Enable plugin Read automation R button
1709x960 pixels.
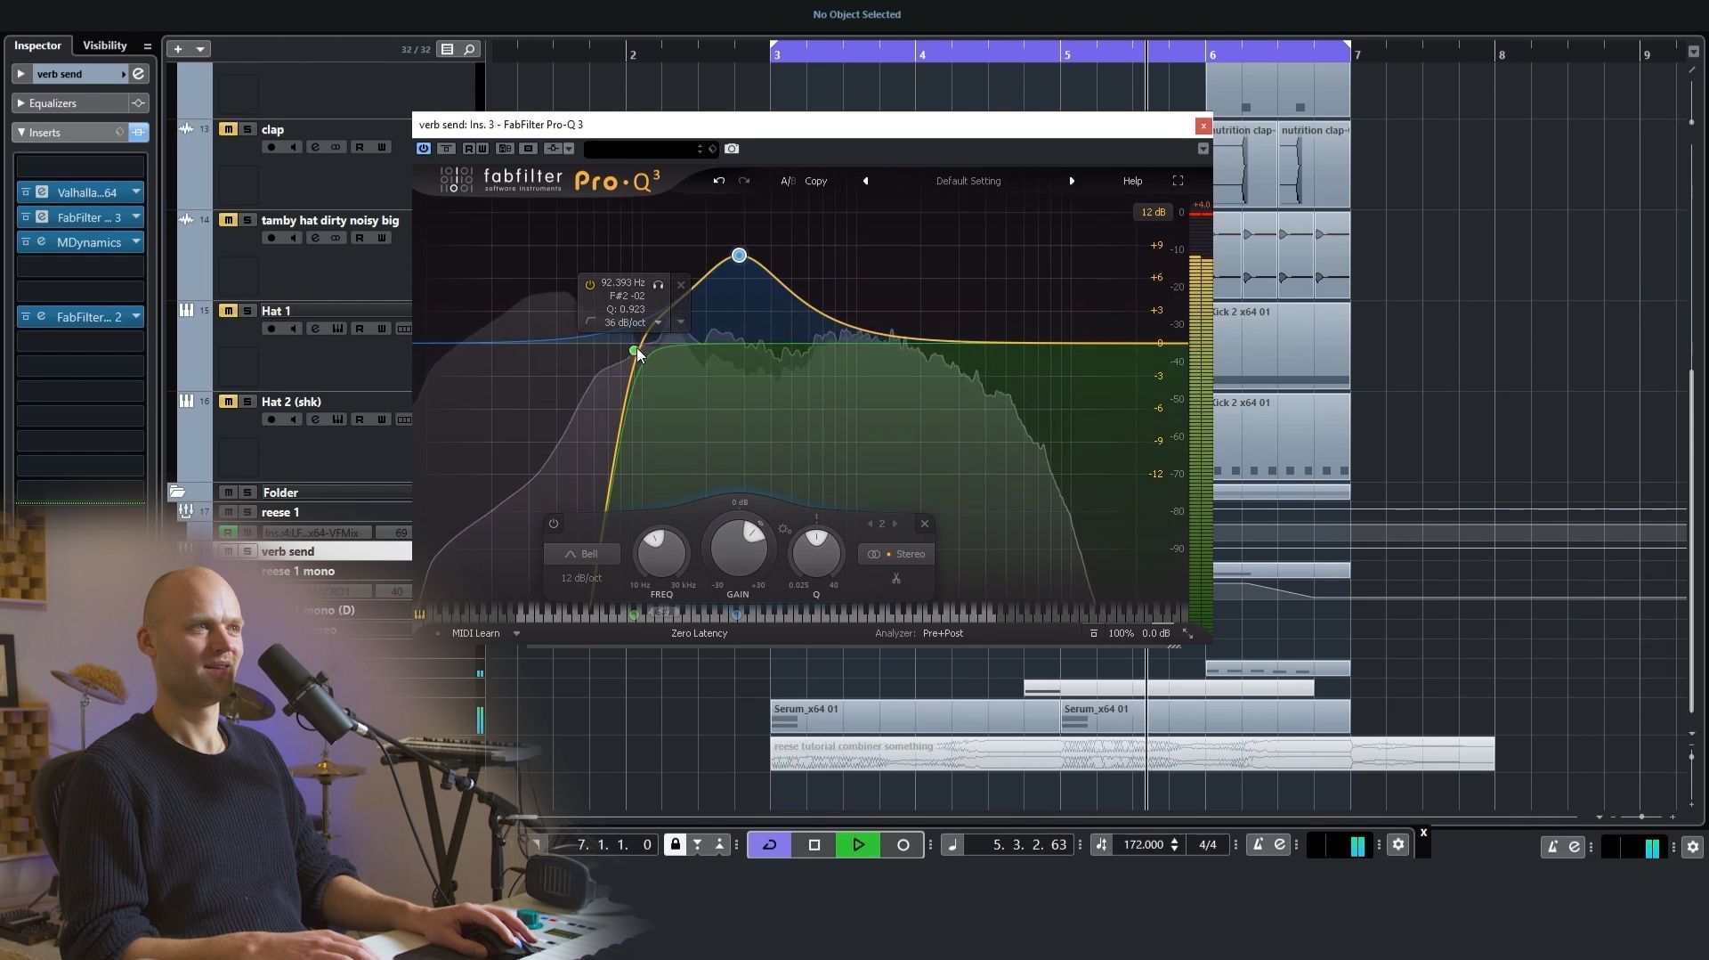[x=468, y=149]
